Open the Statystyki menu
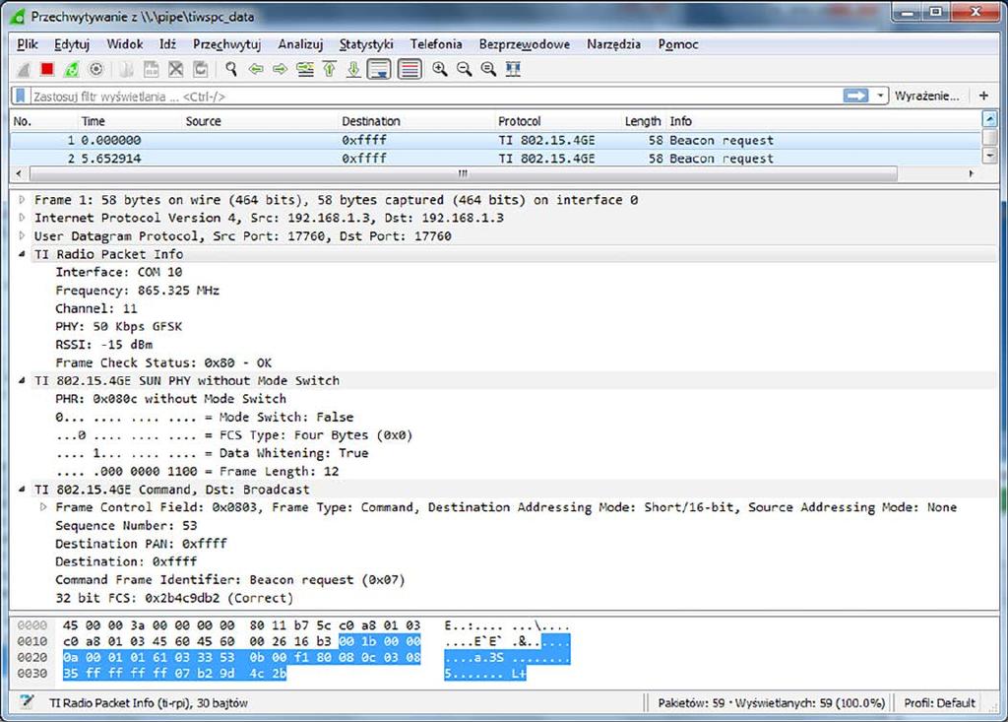 click(x=366, y=44)
